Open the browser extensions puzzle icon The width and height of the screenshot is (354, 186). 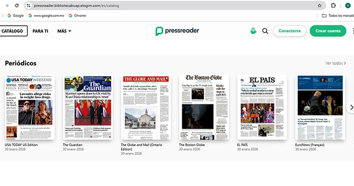point(334,5)
